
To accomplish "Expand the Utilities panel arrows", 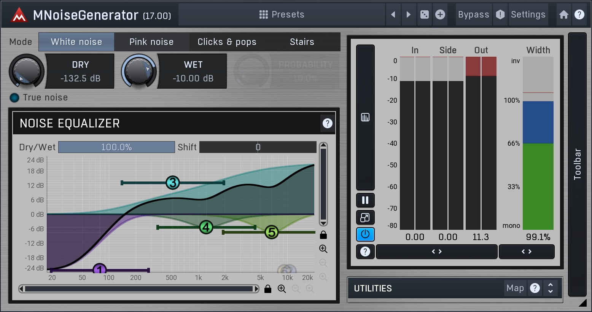I will click(550, 288).
